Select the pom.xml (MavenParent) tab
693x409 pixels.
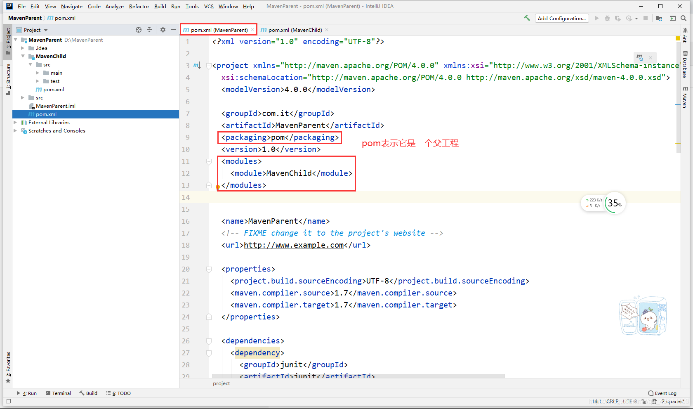(x=219, y=30)
